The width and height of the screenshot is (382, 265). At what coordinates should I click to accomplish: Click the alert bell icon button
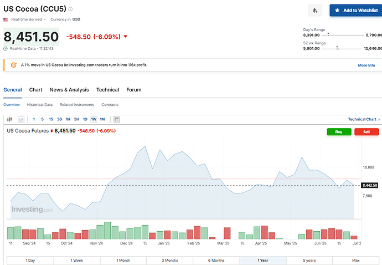click(315, 11)
